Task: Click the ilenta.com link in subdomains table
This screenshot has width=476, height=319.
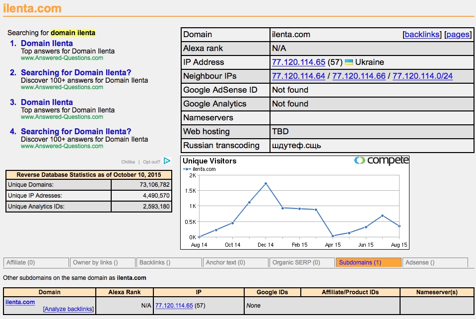Action: [20, 302]
